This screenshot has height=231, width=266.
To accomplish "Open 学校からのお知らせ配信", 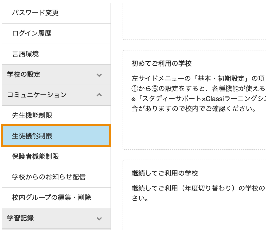I will (56, 177).
